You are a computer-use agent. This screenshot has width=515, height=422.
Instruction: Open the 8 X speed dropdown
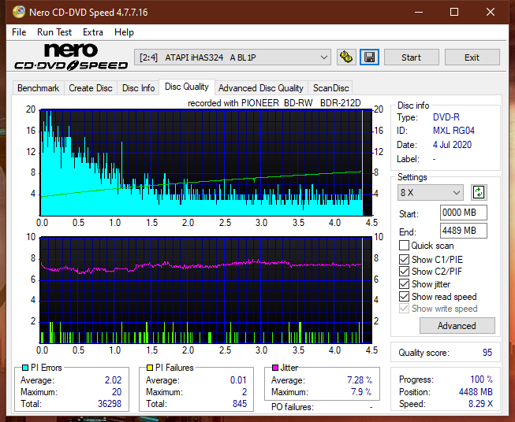(x=431, y=192)
